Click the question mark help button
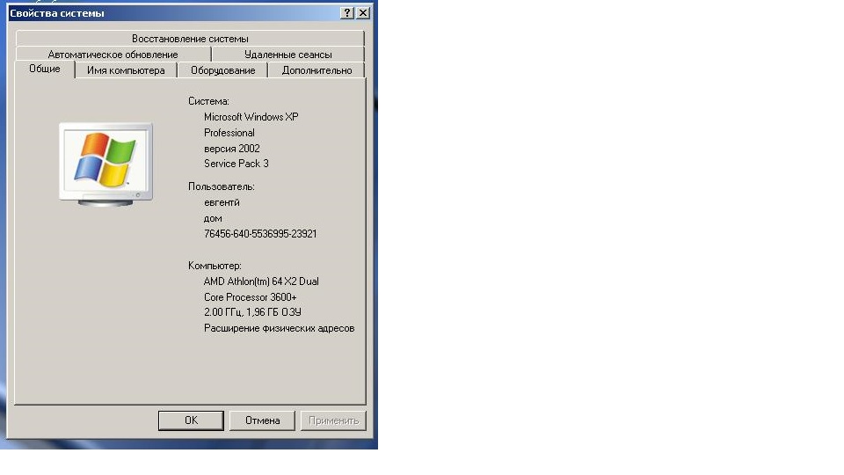The width and height of the screenshot is (844, 475). (x=347, y=13)
